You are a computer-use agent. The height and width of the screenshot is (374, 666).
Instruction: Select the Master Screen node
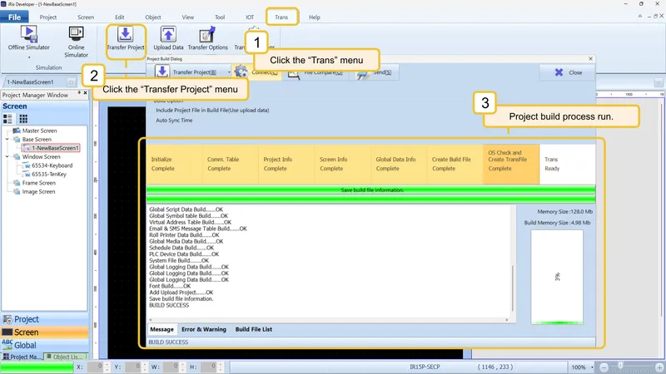(x=39, y=130)
